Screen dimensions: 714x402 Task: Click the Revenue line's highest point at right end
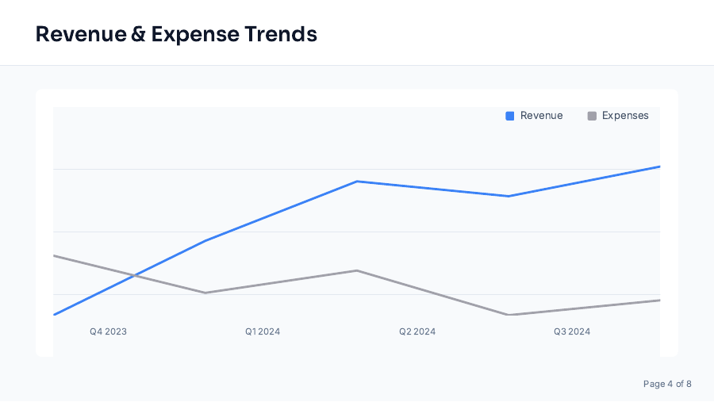(x=658, y=167)
